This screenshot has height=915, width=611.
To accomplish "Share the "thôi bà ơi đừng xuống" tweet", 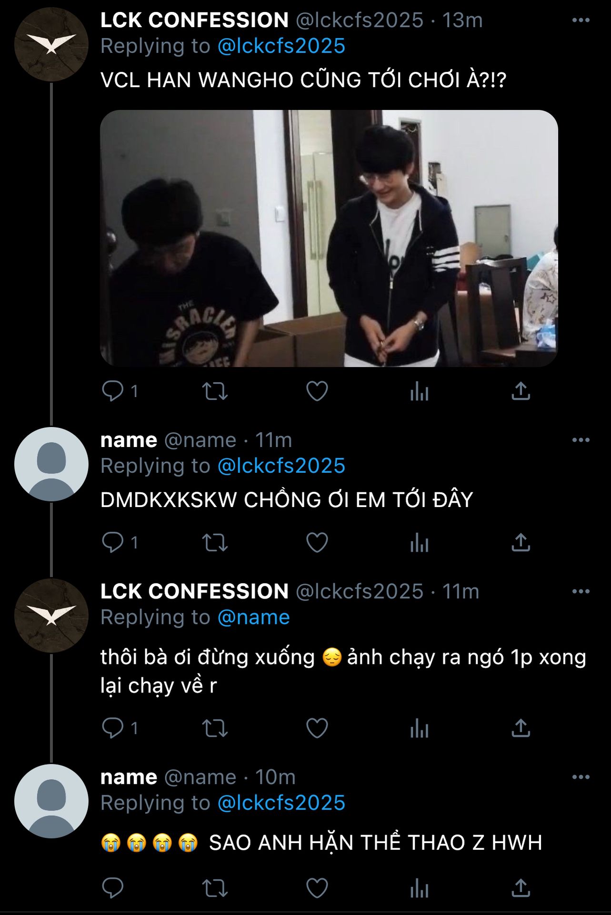I will (521, 728).
